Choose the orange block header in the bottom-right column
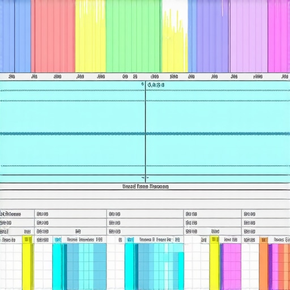Image resolution: width=290 pixels, height=290 pixels. point(263,240)
